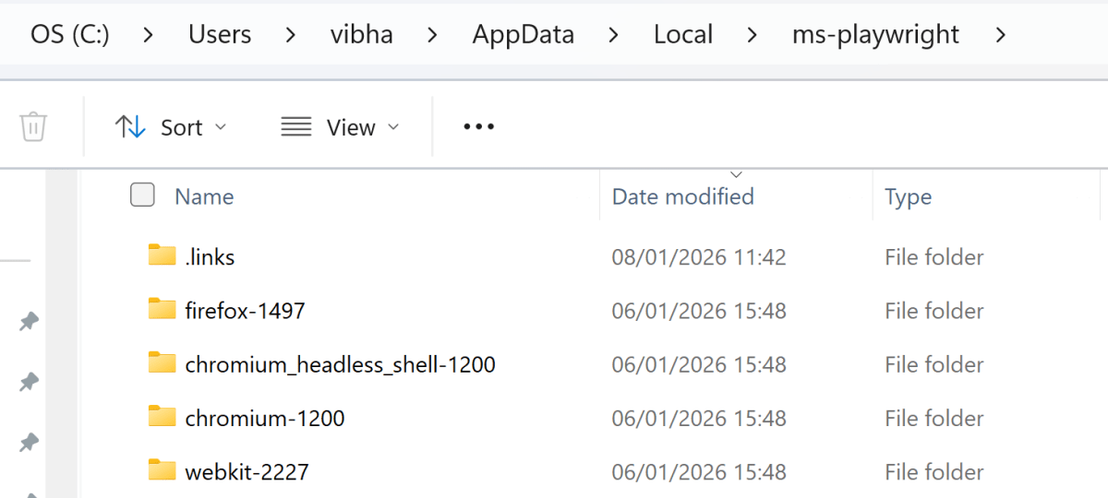Expand the chevron after AppData breadcrumb
The image size is (1108, 498).
click(614, 35)
